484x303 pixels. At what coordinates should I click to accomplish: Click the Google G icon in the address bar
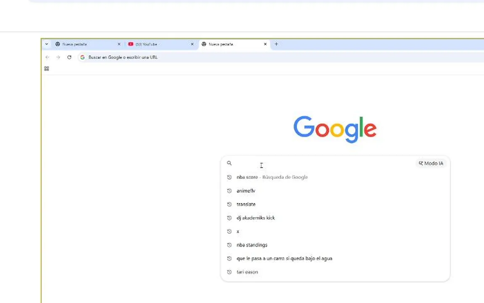click(82, 57)
